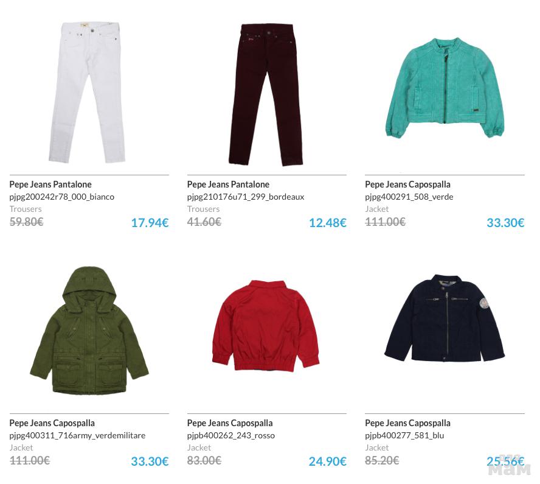The image size is (540, 484).
Task: Select the 24.90€ sale price
Action: click(328, 461)
